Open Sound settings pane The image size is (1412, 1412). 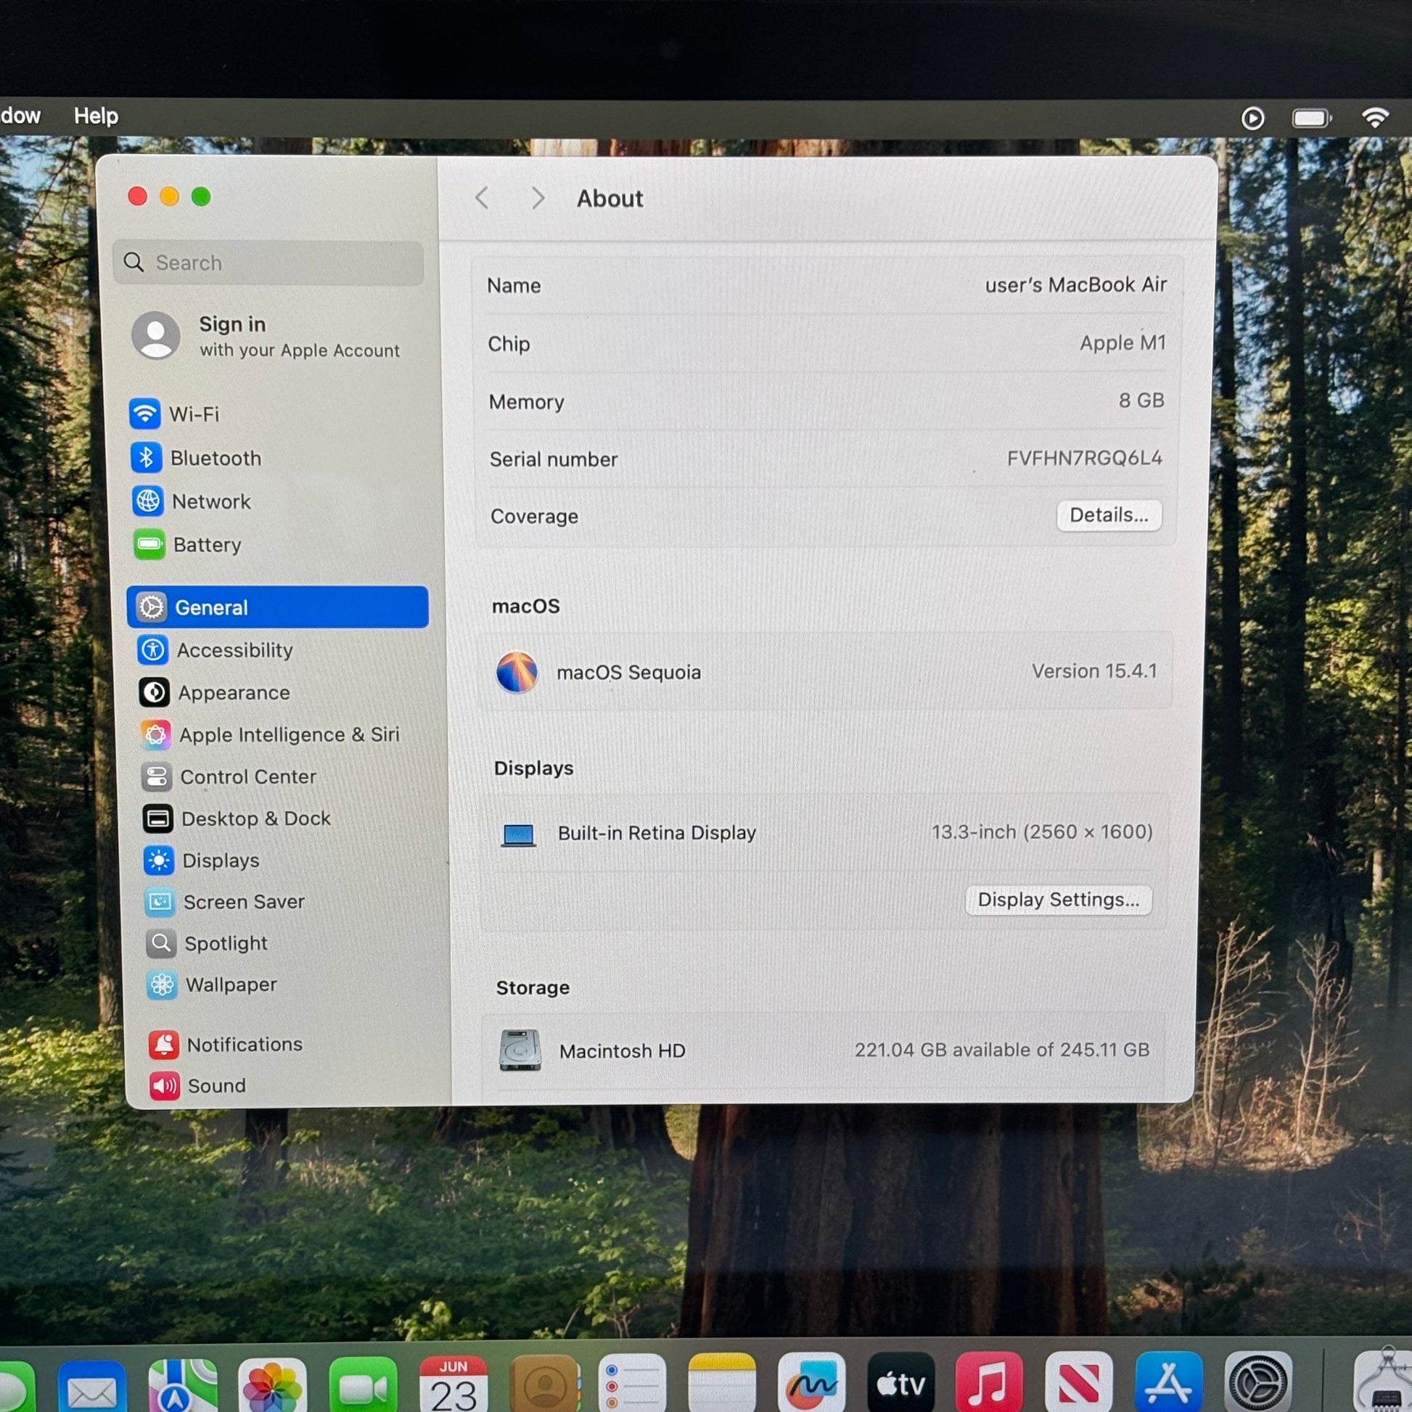(198, 1085)
